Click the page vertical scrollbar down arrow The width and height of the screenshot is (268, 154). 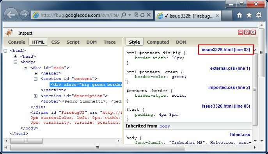[262, 141]
